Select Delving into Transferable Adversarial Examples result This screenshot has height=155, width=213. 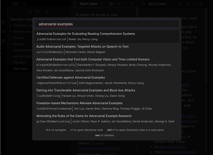coord(107,93)
